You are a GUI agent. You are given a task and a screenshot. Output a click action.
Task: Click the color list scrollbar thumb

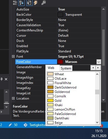point(97,92)
